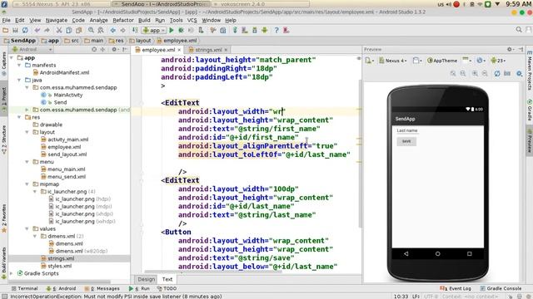
Task: Open the TODO tool window
Action: [167, 288]
